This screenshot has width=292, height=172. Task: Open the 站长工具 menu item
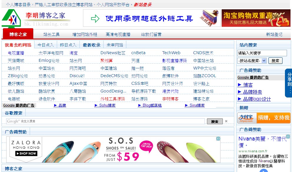[x=52, y=34]
